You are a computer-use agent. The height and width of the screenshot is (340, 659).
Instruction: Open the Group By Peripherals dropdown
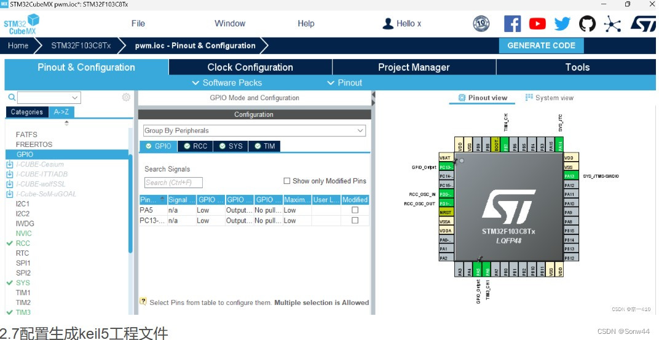point(255,130)
